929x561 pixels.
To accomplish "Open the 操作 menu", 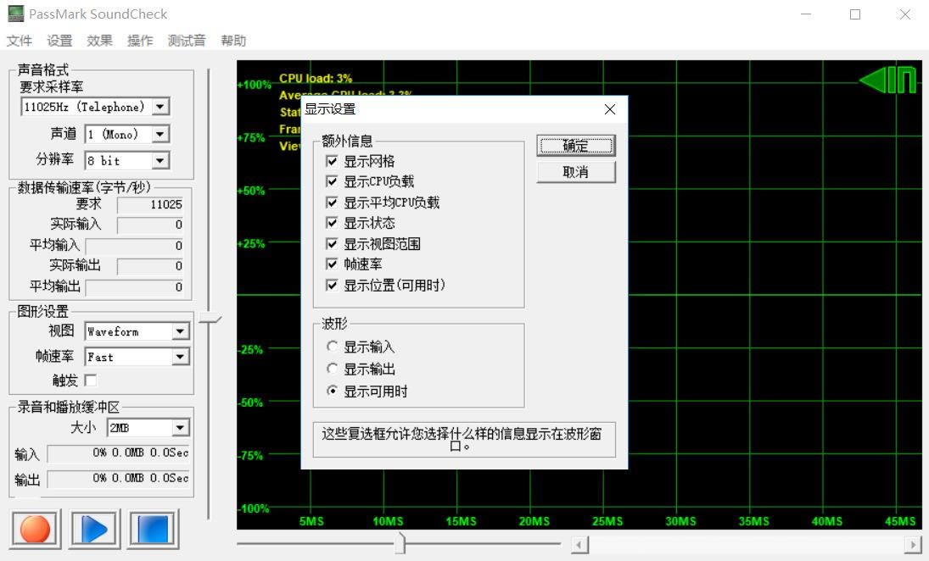I will pyautogui.click(x=140, y=41).
